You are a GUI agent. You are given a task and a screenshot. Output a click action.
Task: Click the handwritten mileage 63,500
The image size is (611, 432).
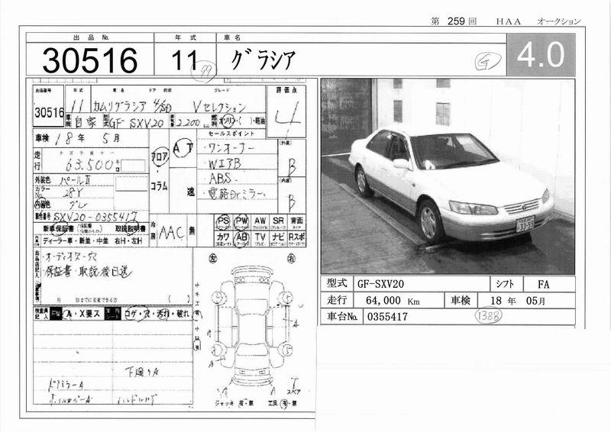tap(89, 165)
